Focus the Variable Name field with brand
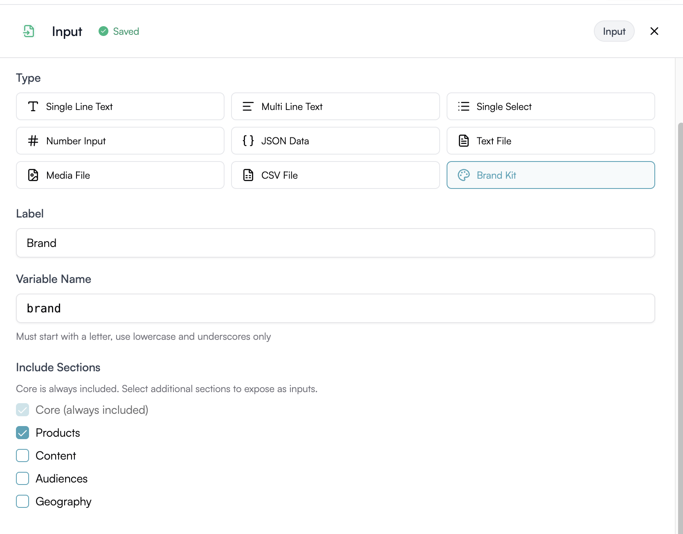Viewport: 683px width, 534px height. 335,308
